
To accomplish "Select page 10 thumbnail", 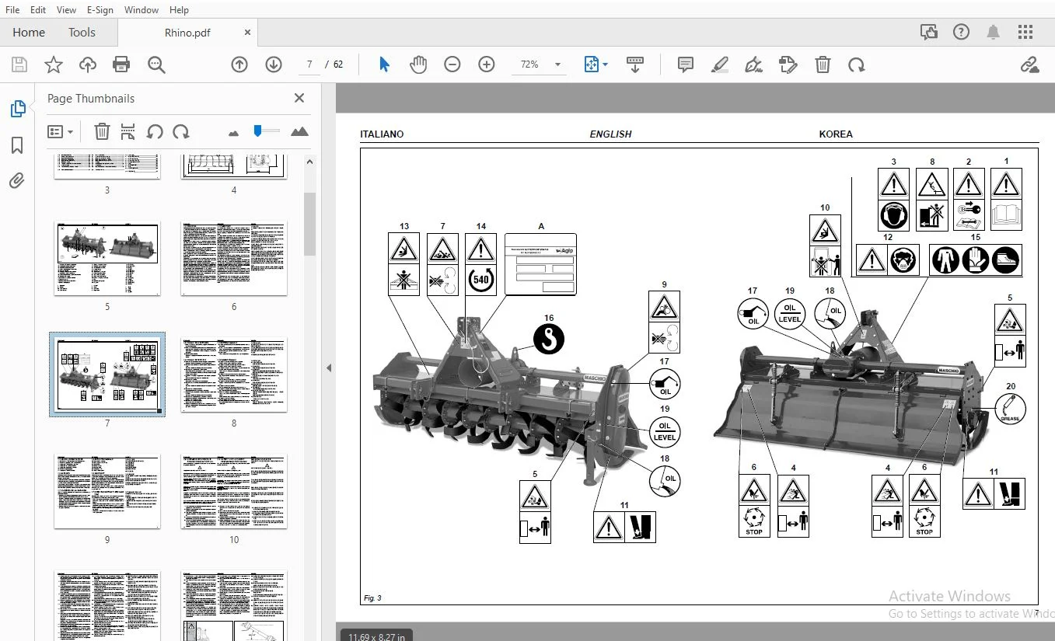I will click(234, 492).
